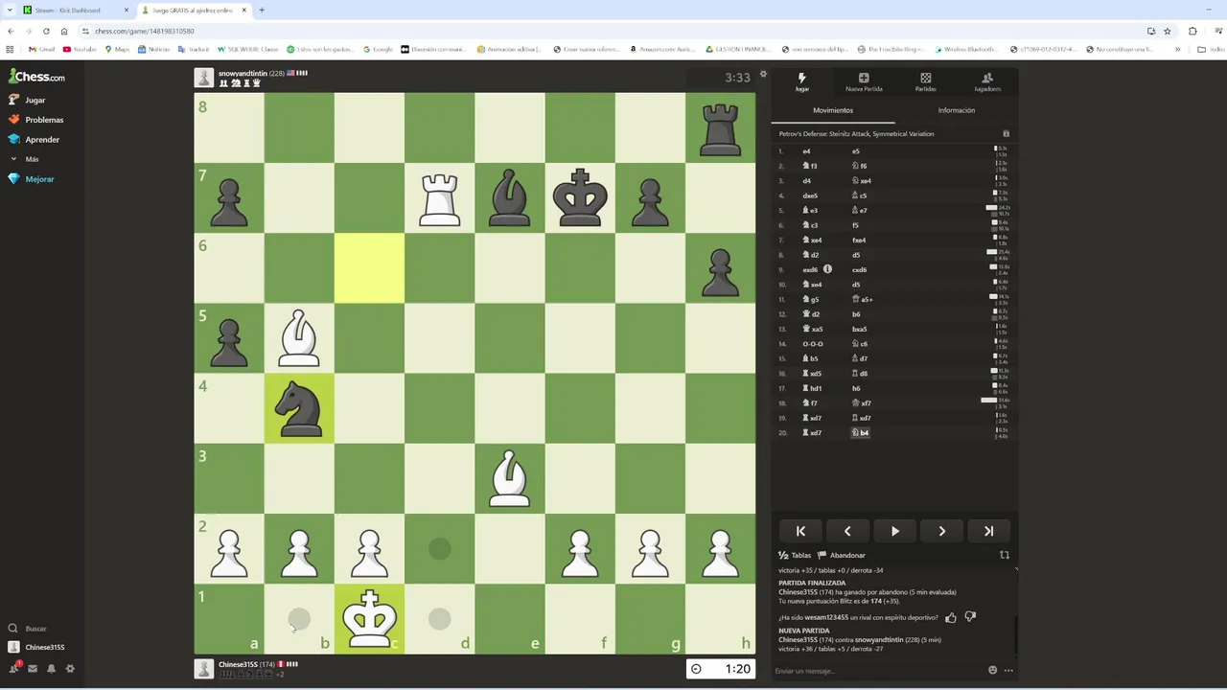1227x690 pixels.
Task: Jump to the first move
Action: [x=800, y=531]
